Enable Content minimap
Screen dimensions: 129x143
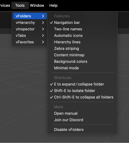coord(82,55)
